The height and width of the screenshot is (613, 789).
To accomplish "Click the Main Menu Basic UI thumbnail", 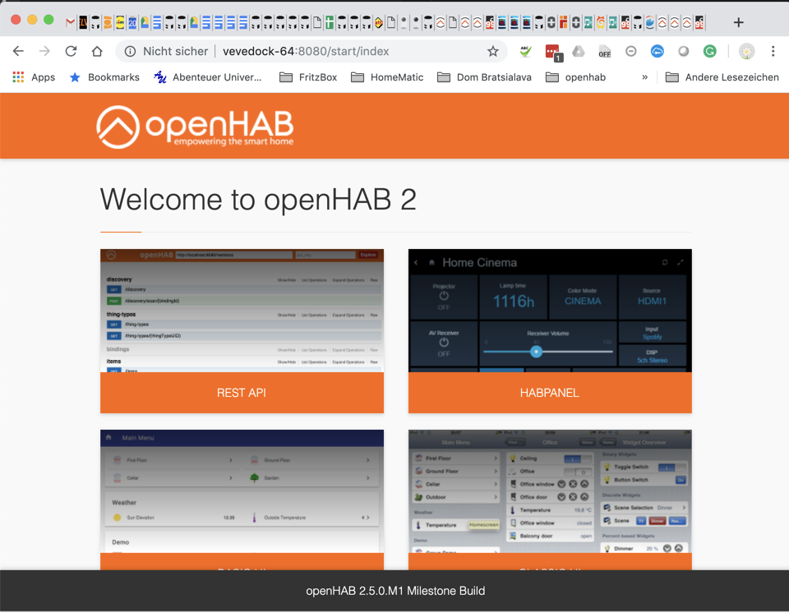I will (242, 491).
